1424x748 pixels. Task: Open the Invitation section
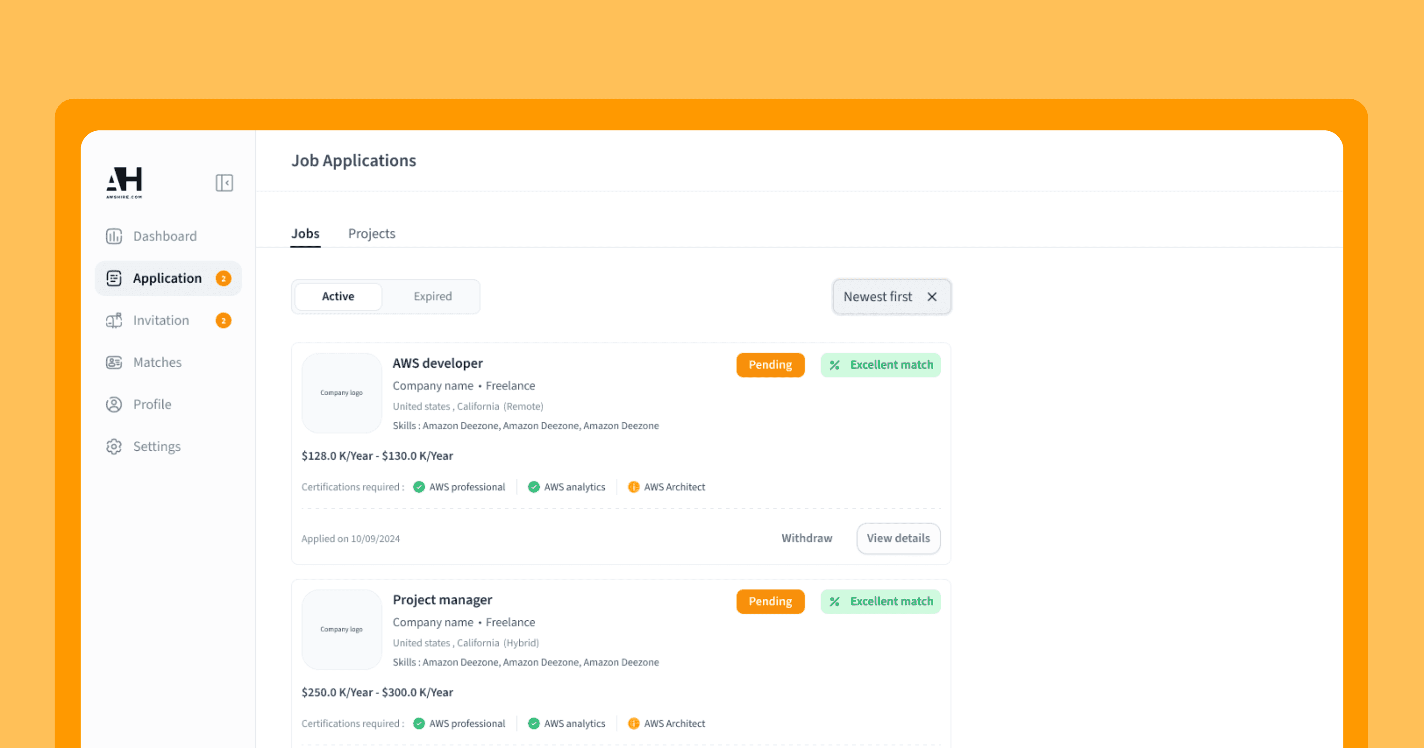[x=160, y=320]
